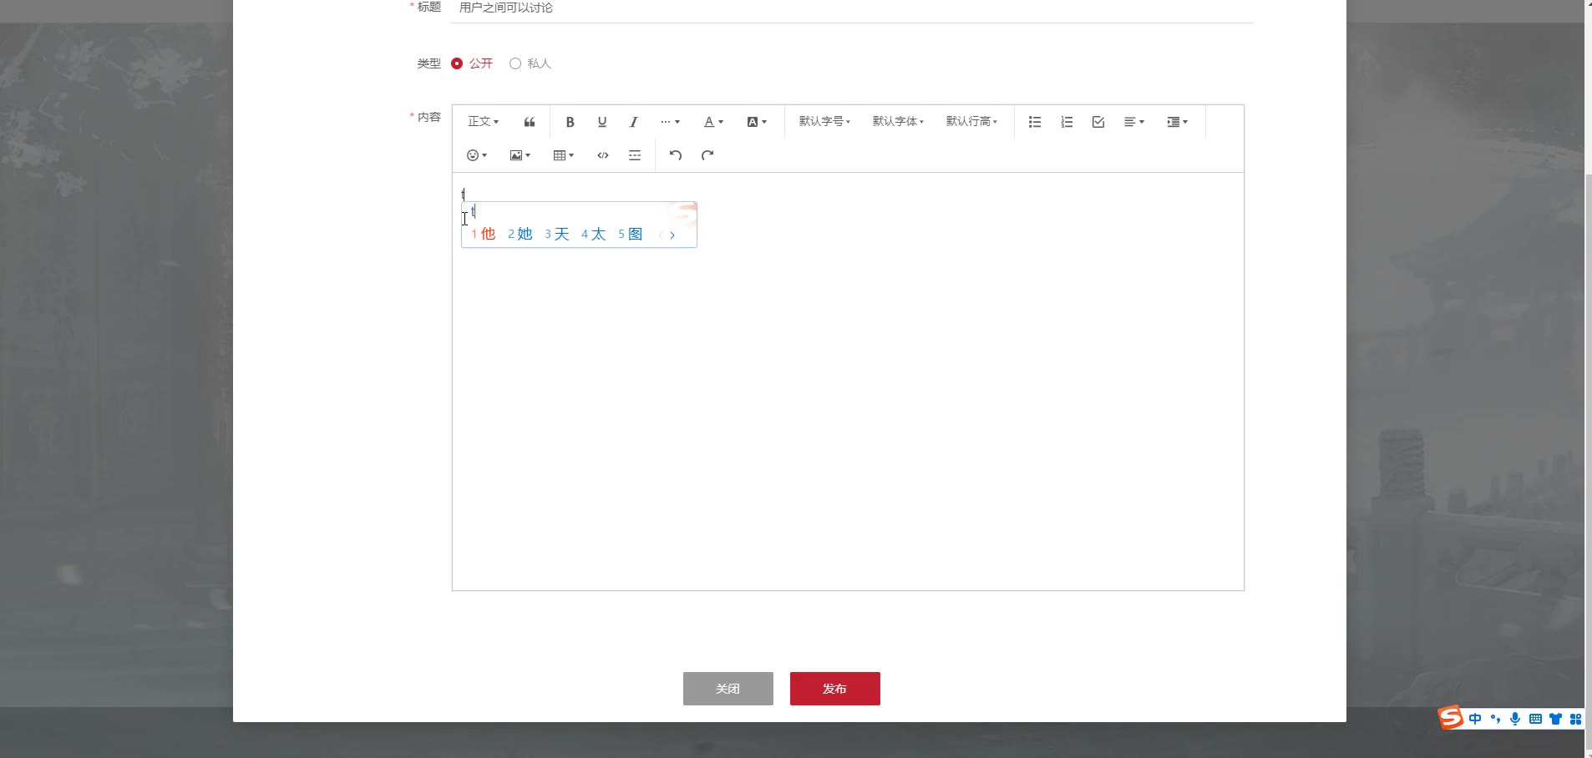Image resolution: width=1592 pixels, height=758 pixels.
Task: Redo the last edit
Action: tap(707, 155)
